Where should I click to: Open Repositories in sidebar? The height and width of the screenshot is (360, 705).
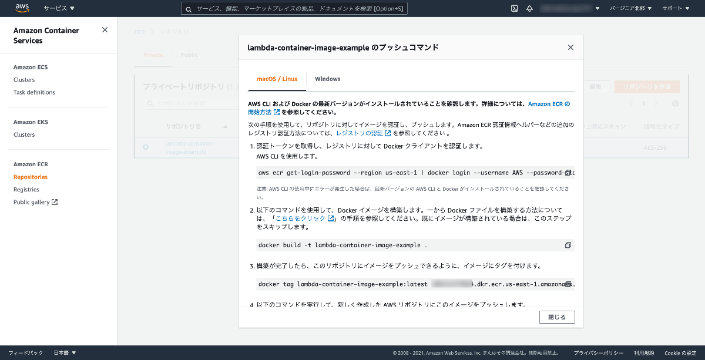(x=31, y=177)
